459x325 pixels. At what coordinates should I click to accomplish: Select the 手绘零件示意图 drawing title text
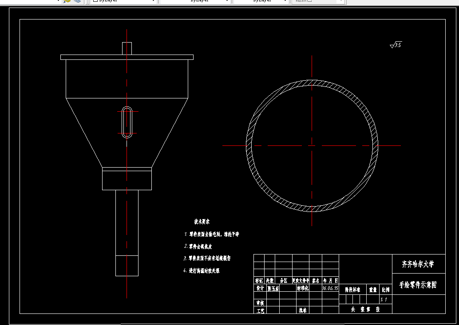click(x=418, y=285)
